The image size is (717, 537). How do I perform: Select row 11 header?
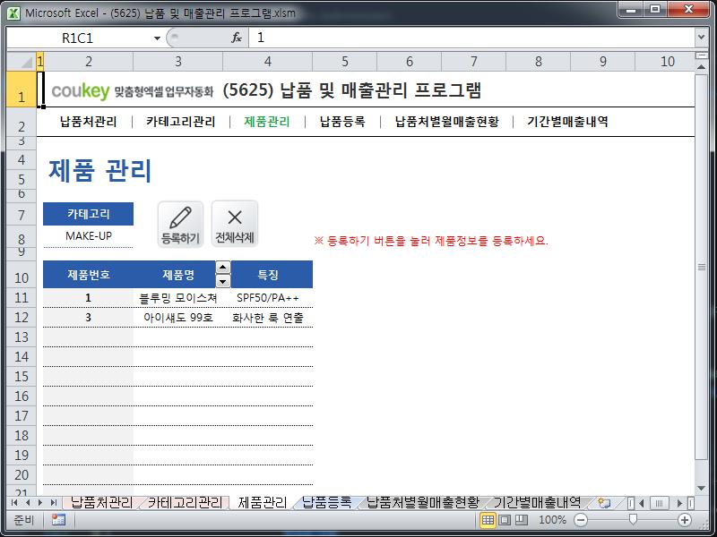click(x=22, y=298)
